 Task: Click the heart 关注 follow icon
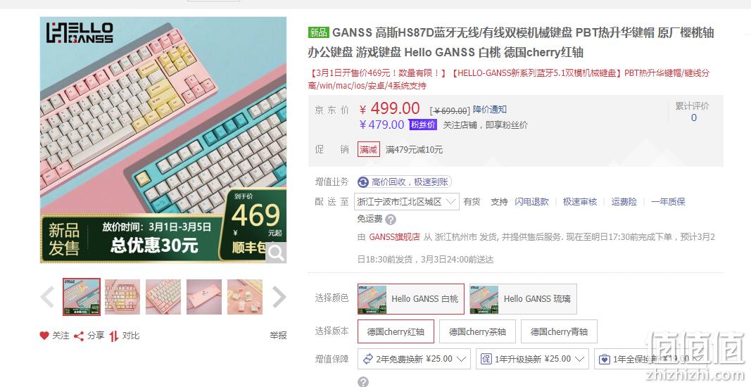pos(44,335)
